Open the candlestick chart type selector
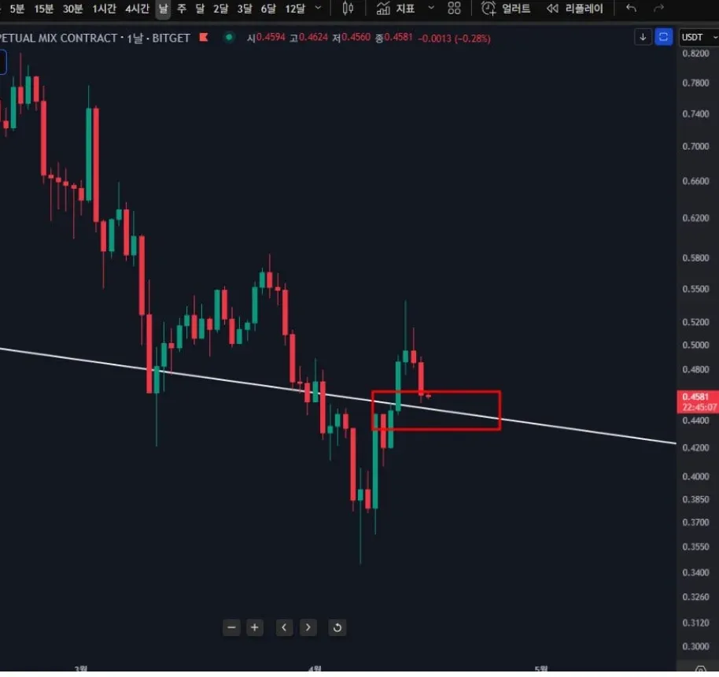The height and width of the screenshot is (677, 719). tap(349, 9)
